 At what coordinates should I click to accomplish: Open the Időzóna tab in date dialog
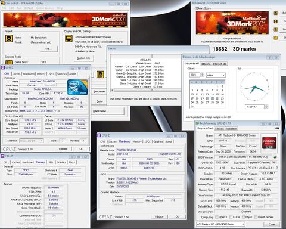[x=206, y=64]
